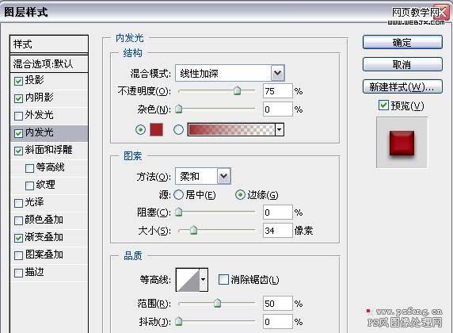Select the 边缘(G) source radio button

[240, 195]
